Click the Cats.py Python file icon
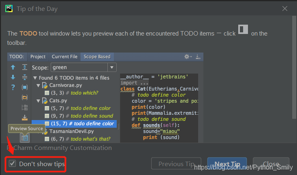The height and width of the screenshot is (175, 297). (45, 101)
